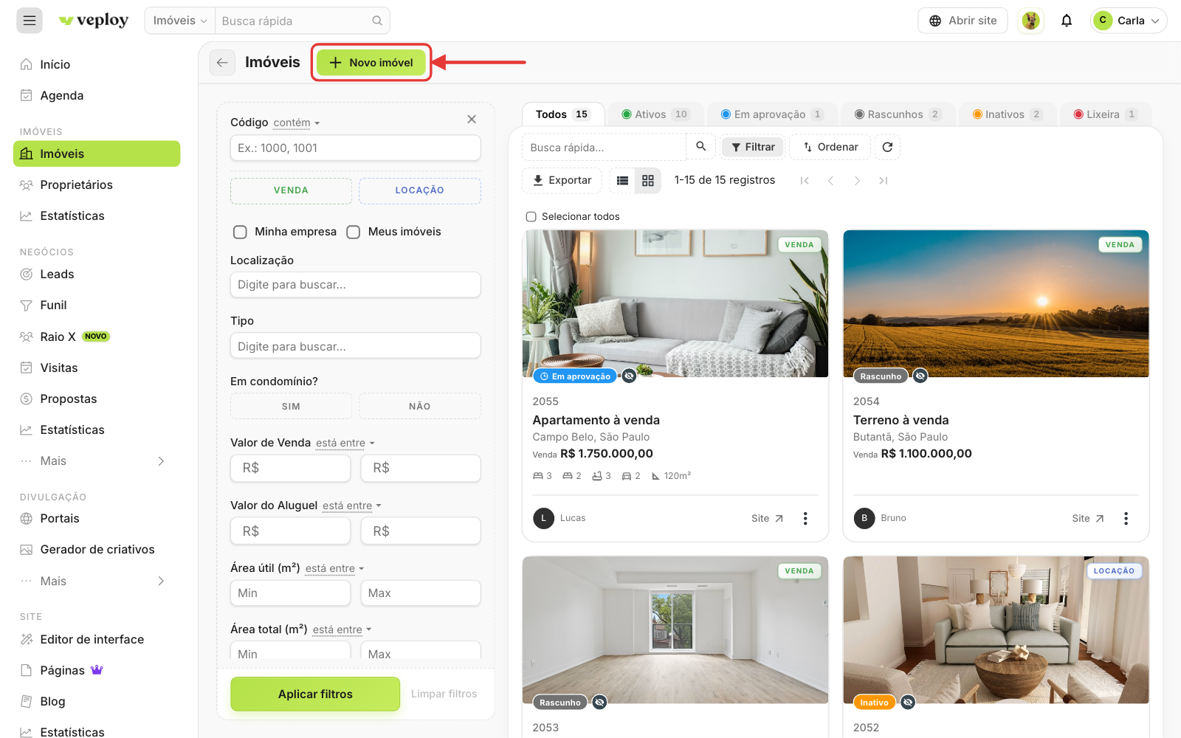Click the Novo imóvel button
Image resolution: width=1181 pixels, height=738 pixels.
371,63
